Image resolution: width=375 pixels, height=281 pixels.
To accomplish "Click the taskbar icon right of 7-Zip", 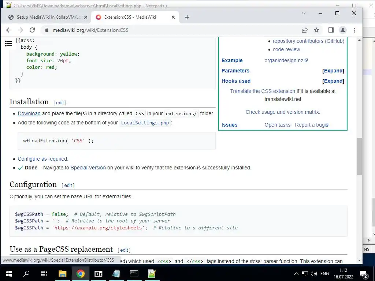I will [x=116, y=274].
